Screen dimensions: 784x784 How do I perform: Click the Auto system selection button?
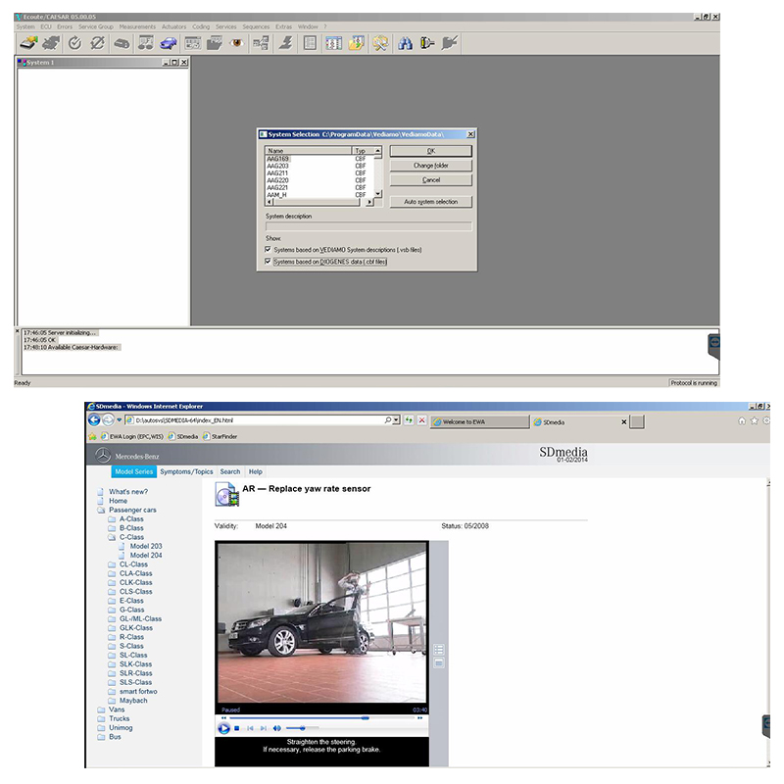pyautogui.click(x=430, y=202)
